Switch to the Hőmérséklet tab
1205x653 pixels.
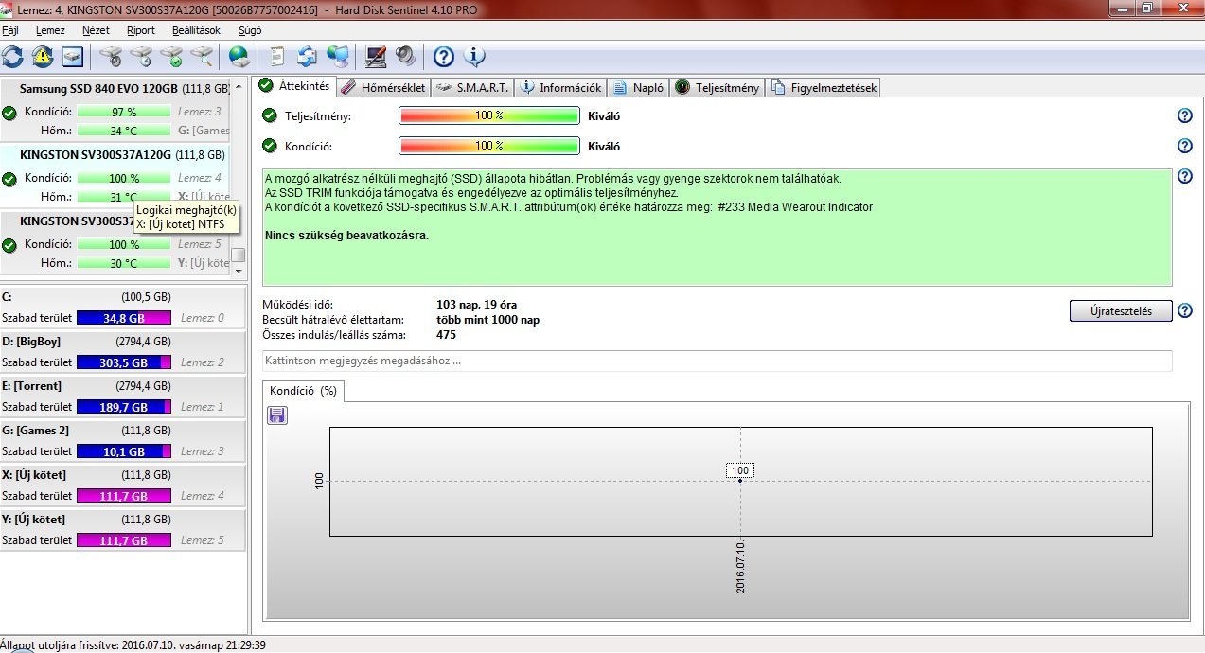[x=382, y=87]
